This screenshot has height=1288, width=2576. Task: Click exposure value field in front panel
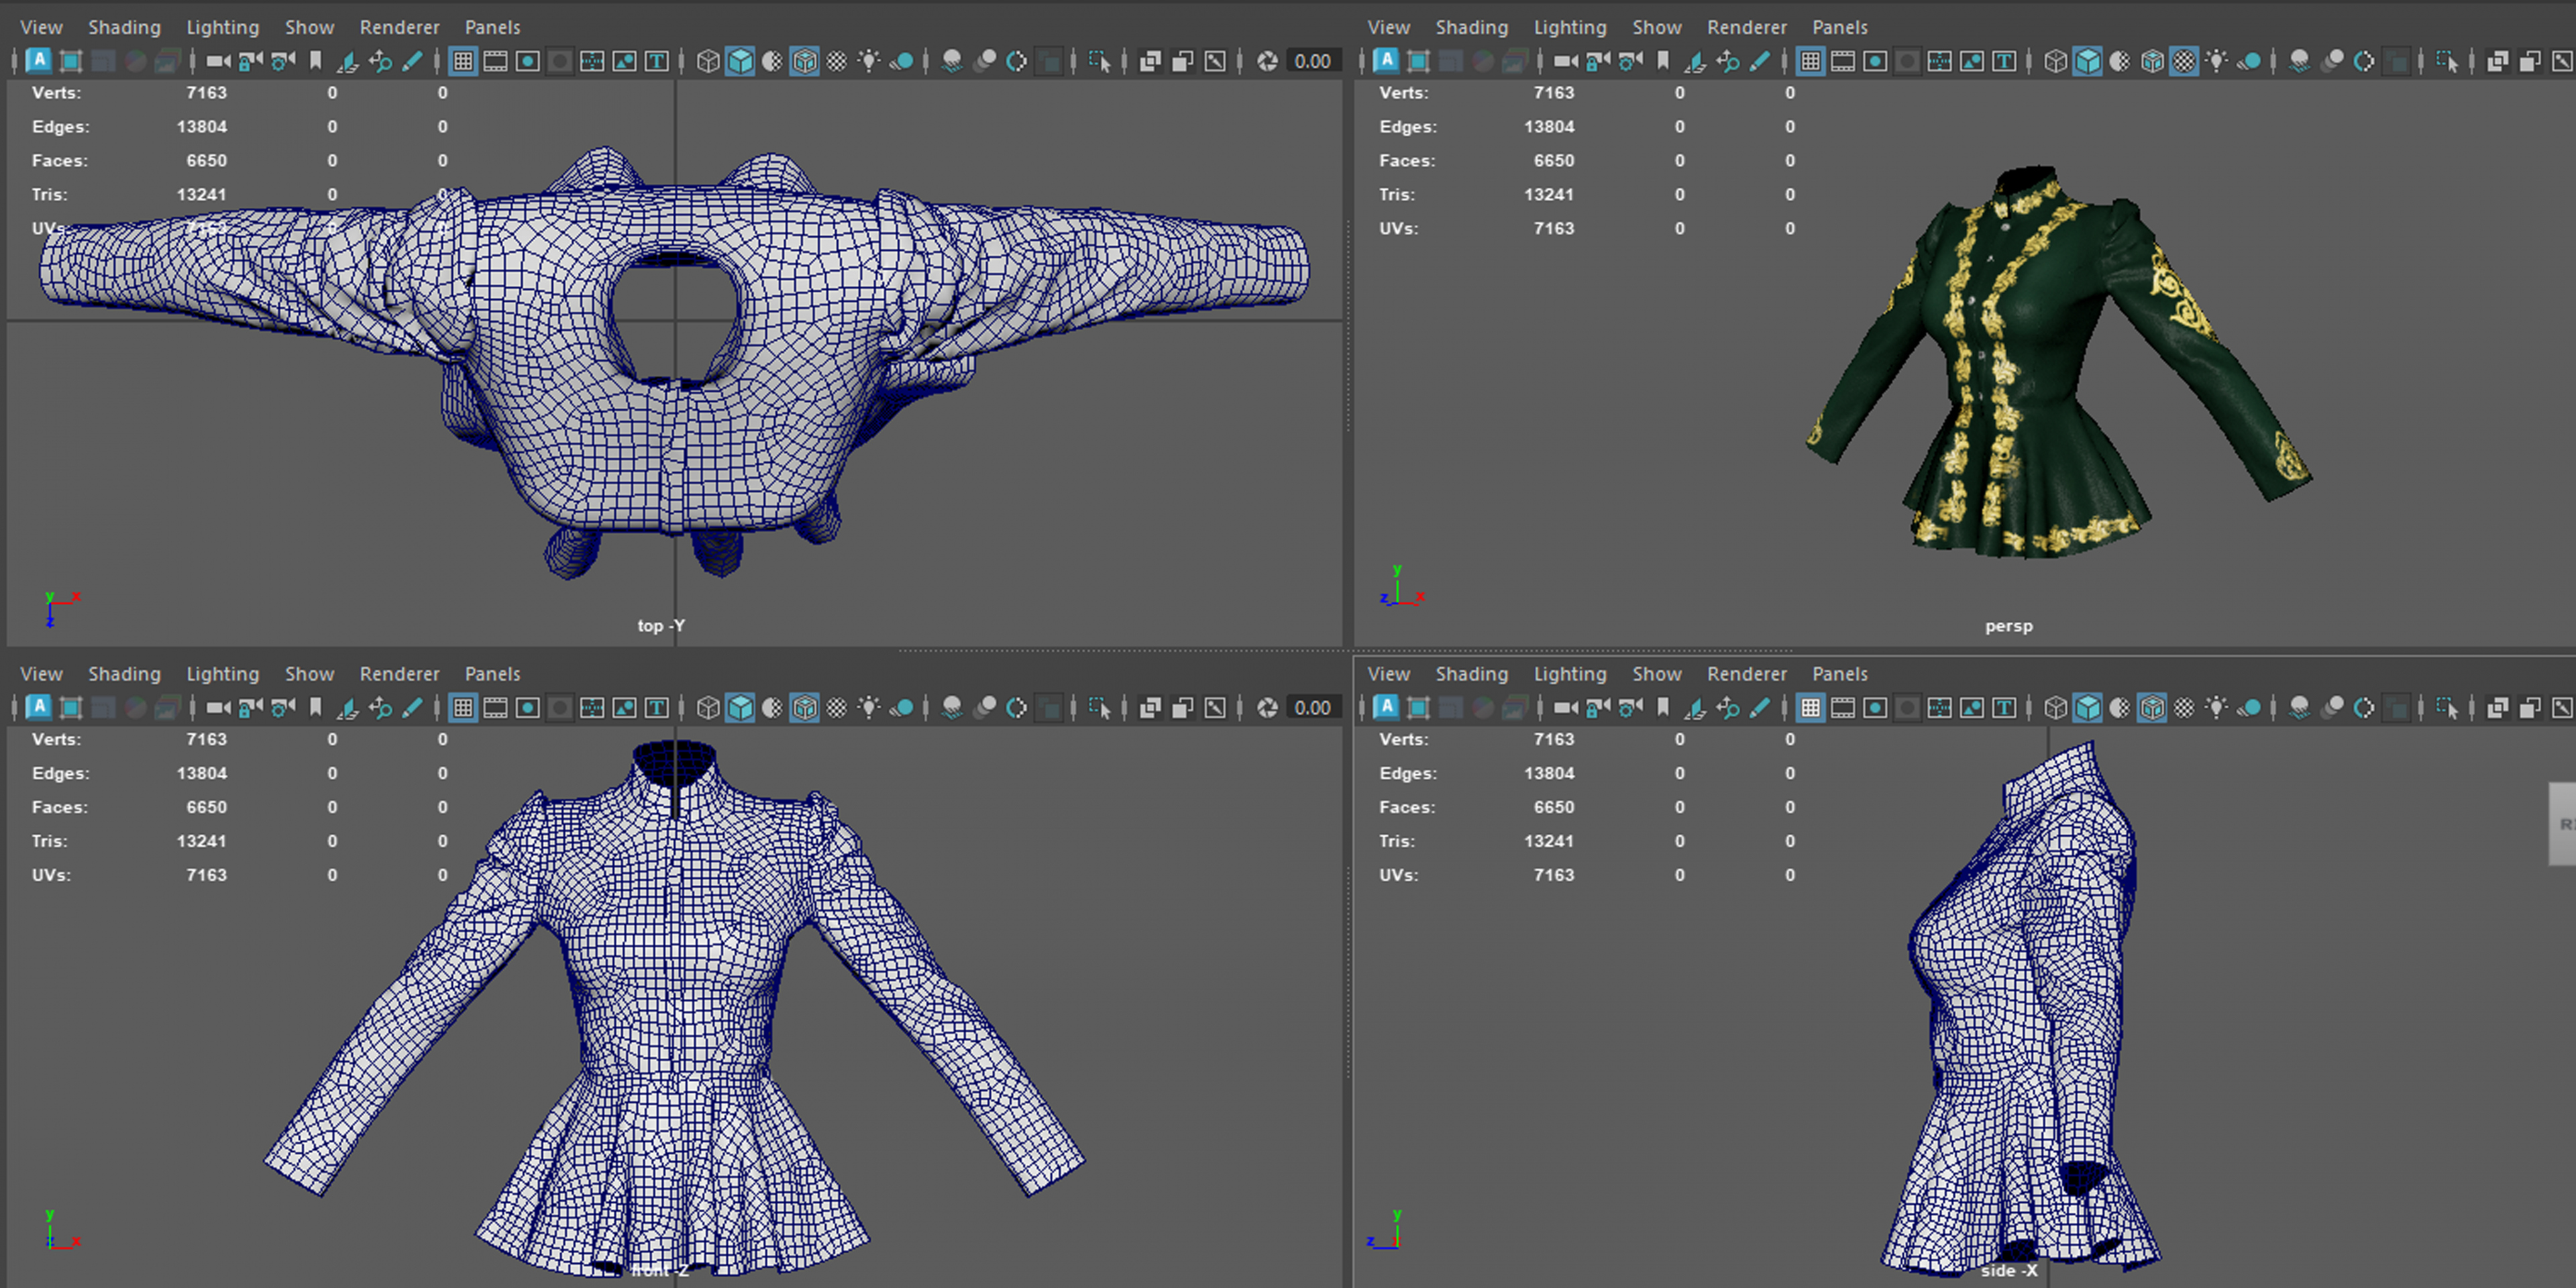point(1312,708)
